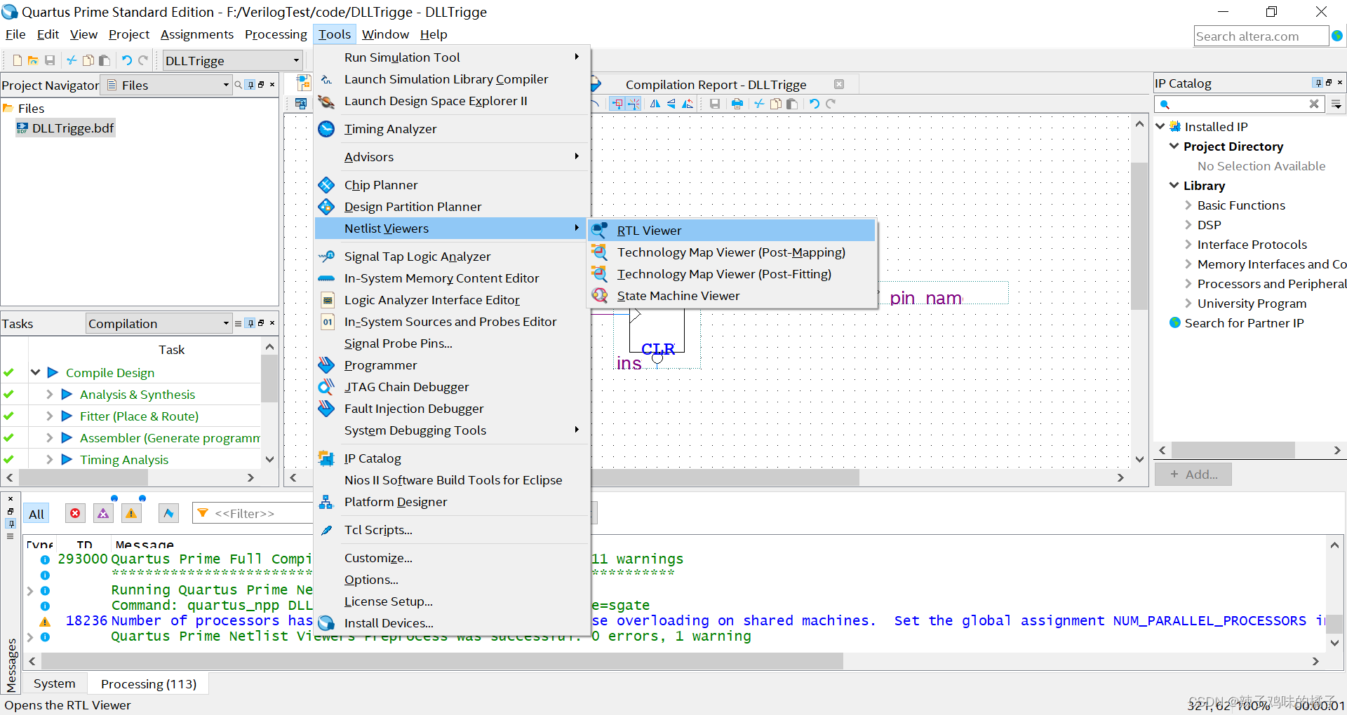
Task: Choose Install Devices... menu entry
Action: 452,623
